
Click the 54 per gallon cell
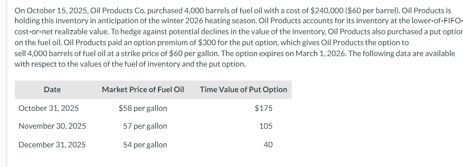click(145, 145)
